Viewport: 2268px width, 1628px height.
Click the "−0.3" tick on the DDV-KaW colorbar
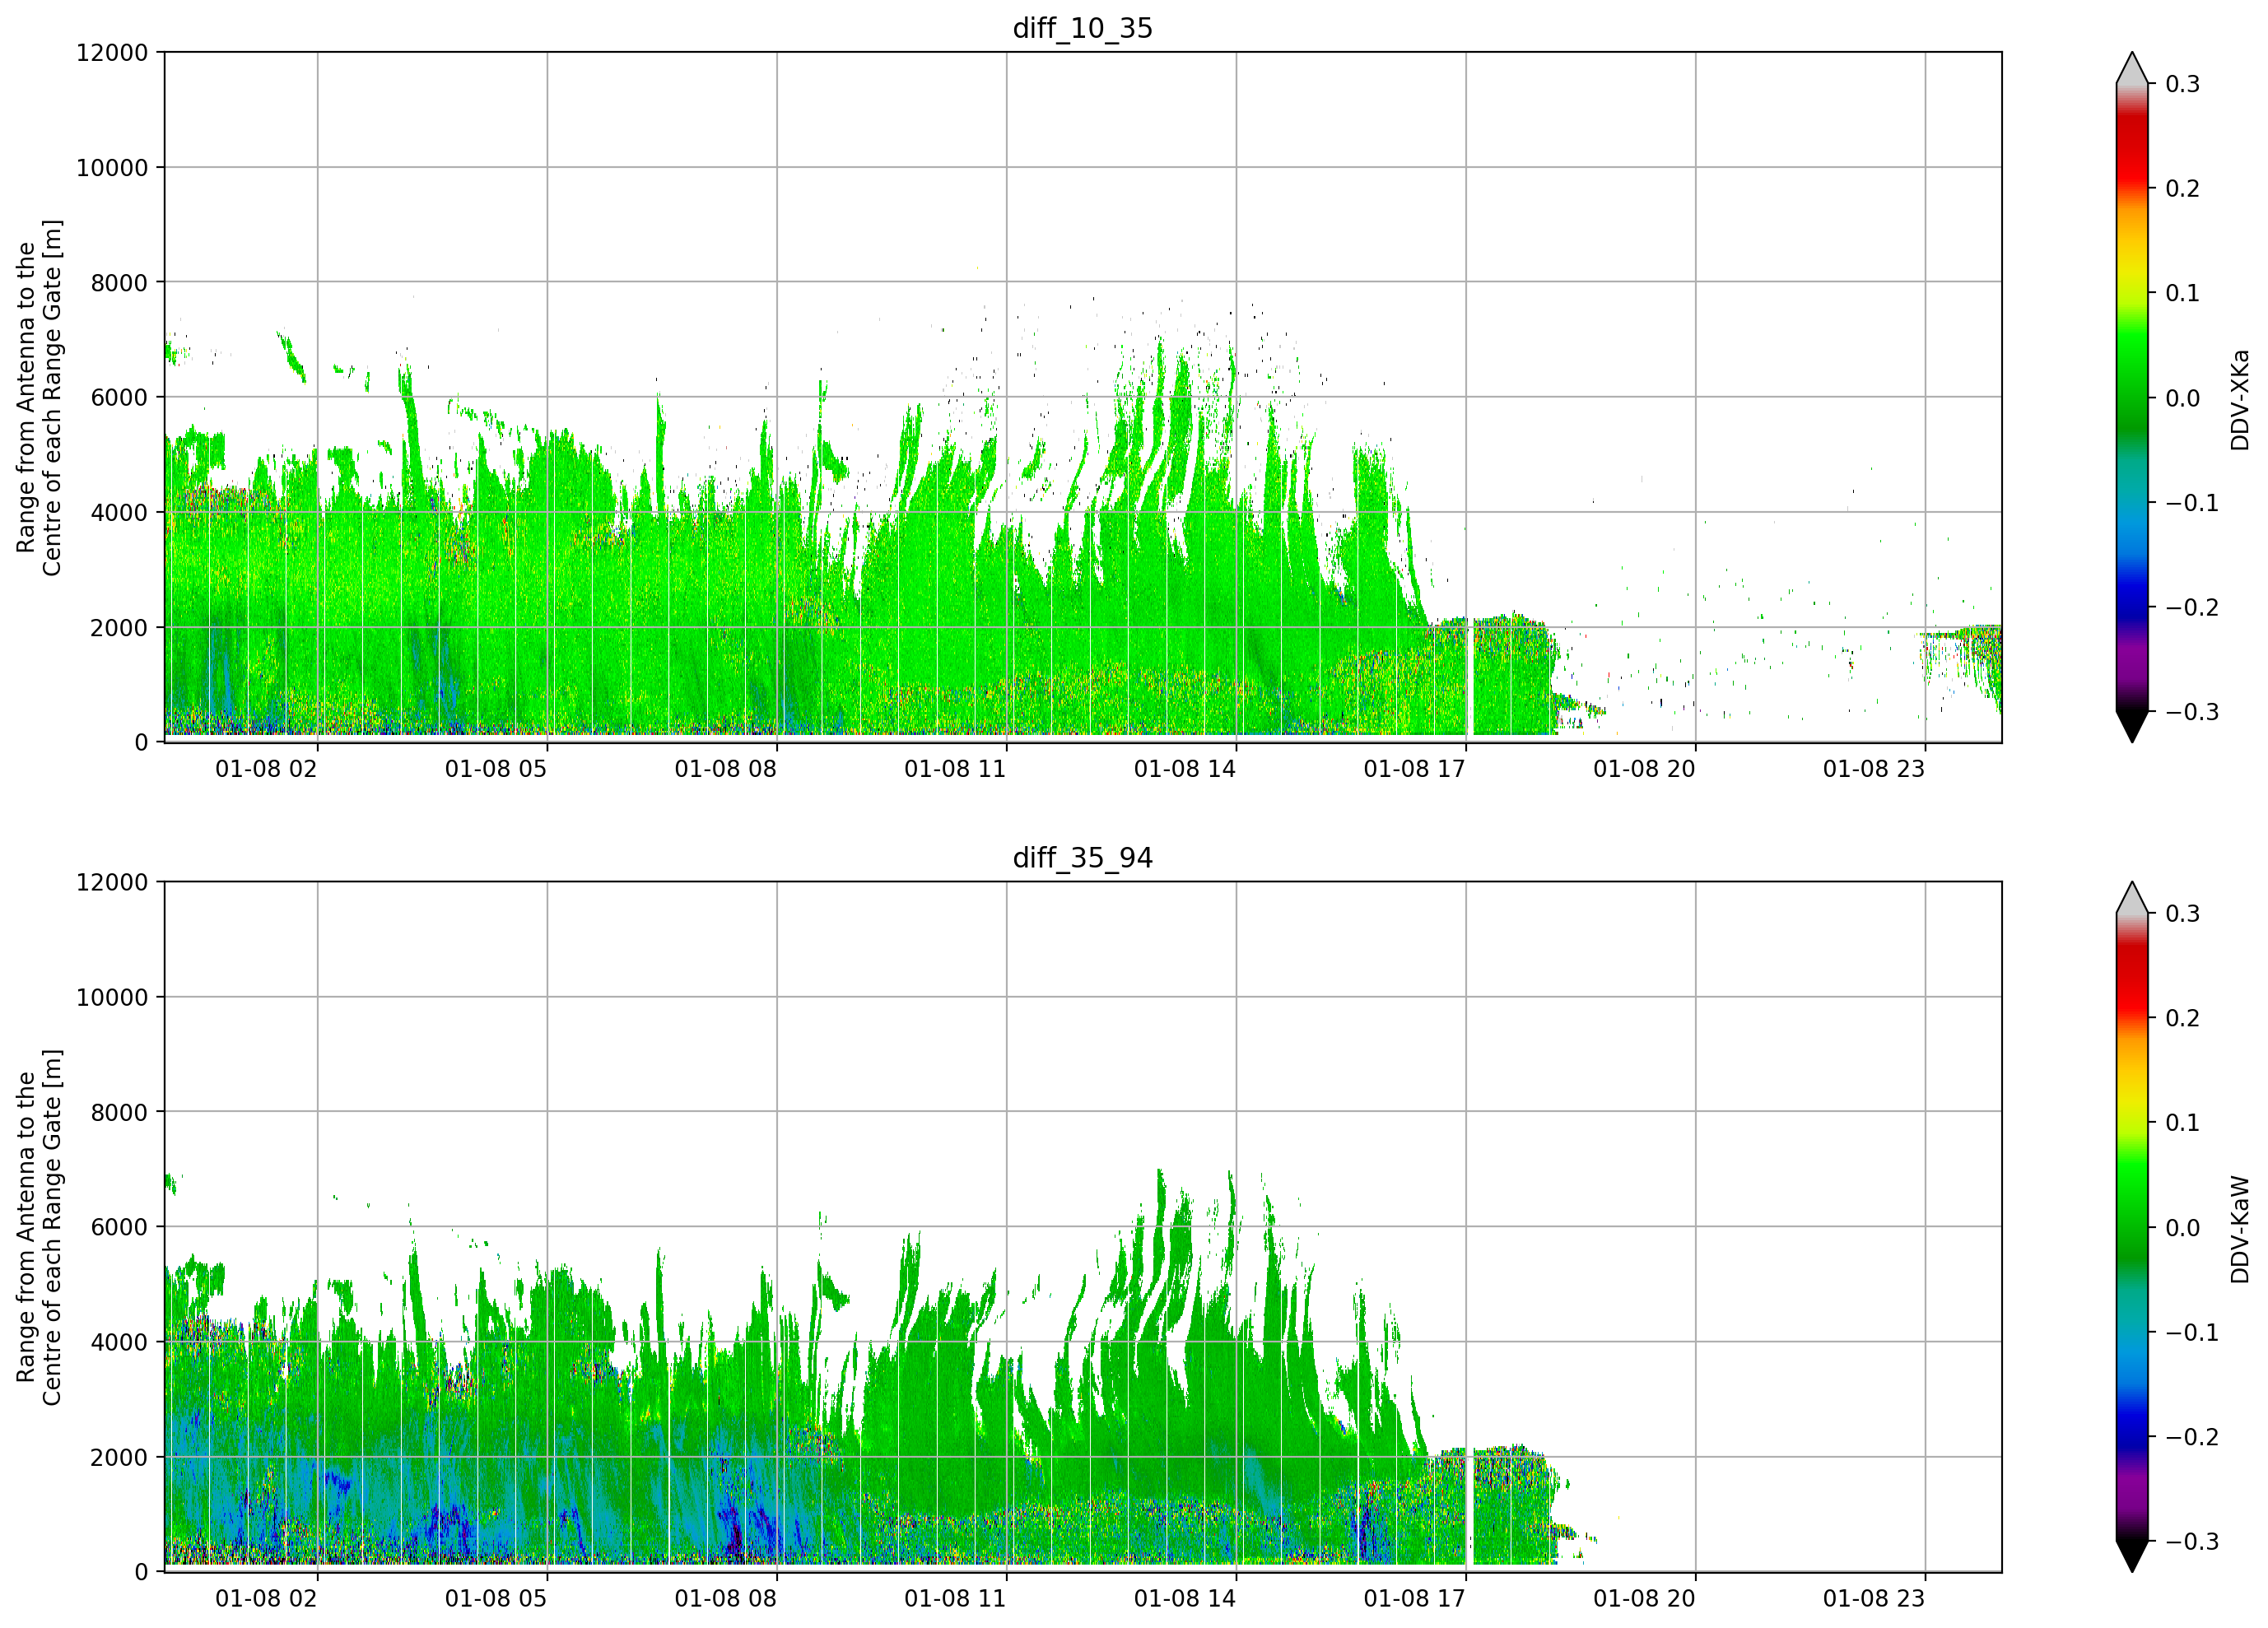[x=2192, y=1542]
